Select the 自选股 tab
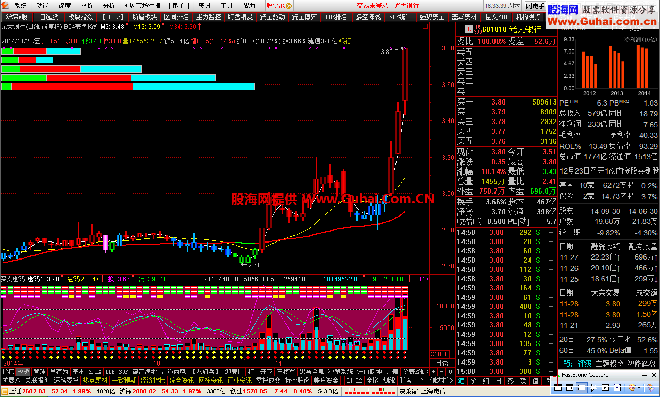This screenshot has height=397, width=660. point(48,17)
